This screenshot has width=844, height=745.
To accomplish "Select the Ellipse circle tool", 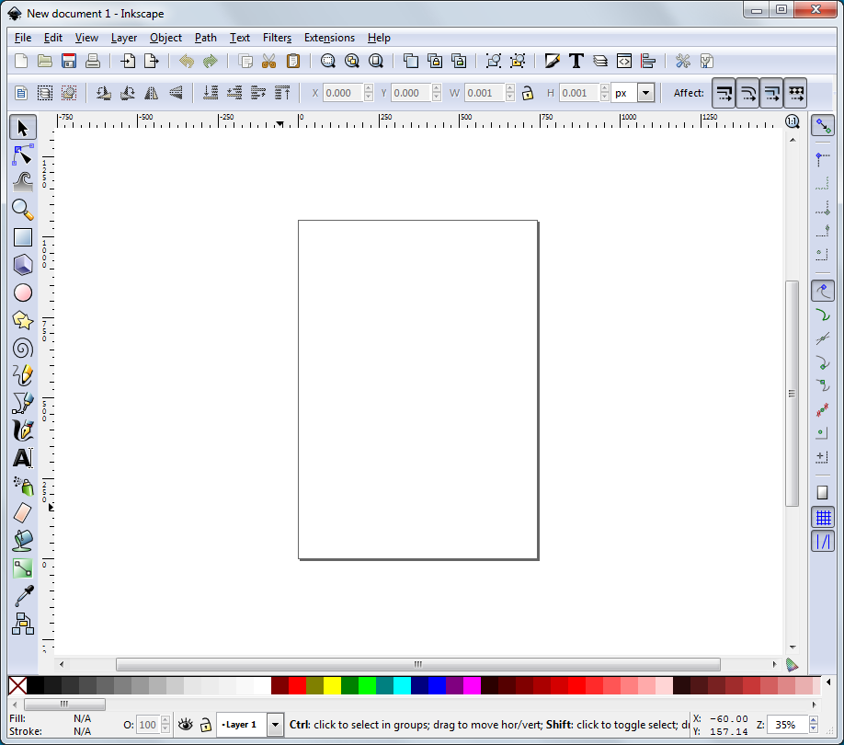I will pos(23,292).
